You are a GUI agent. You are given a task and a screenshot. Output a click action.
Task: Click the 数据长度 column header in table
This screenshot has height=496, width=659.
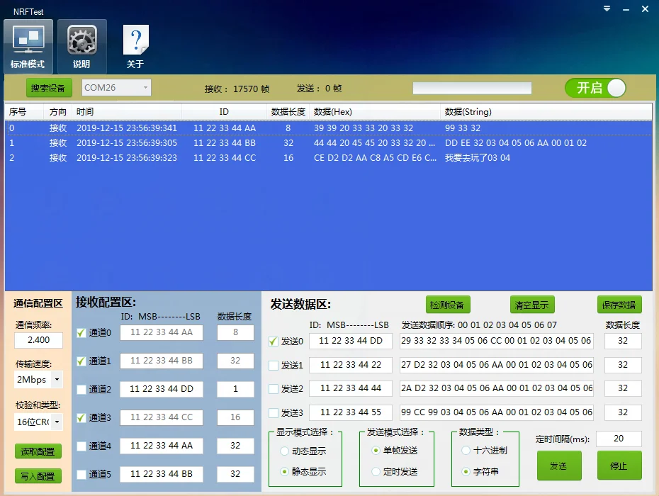pos(288,112)
